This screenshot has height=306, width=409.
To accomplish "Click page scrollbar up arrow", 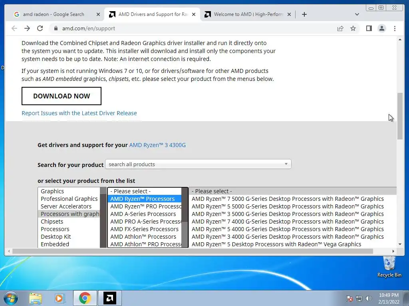I will (x=400, y=39).
